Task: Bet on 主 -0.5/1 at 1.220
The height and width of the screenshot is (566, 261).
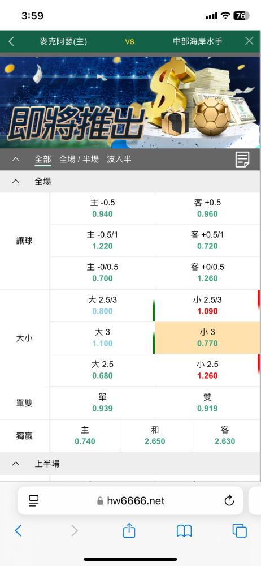Action: tap(102, 241)
